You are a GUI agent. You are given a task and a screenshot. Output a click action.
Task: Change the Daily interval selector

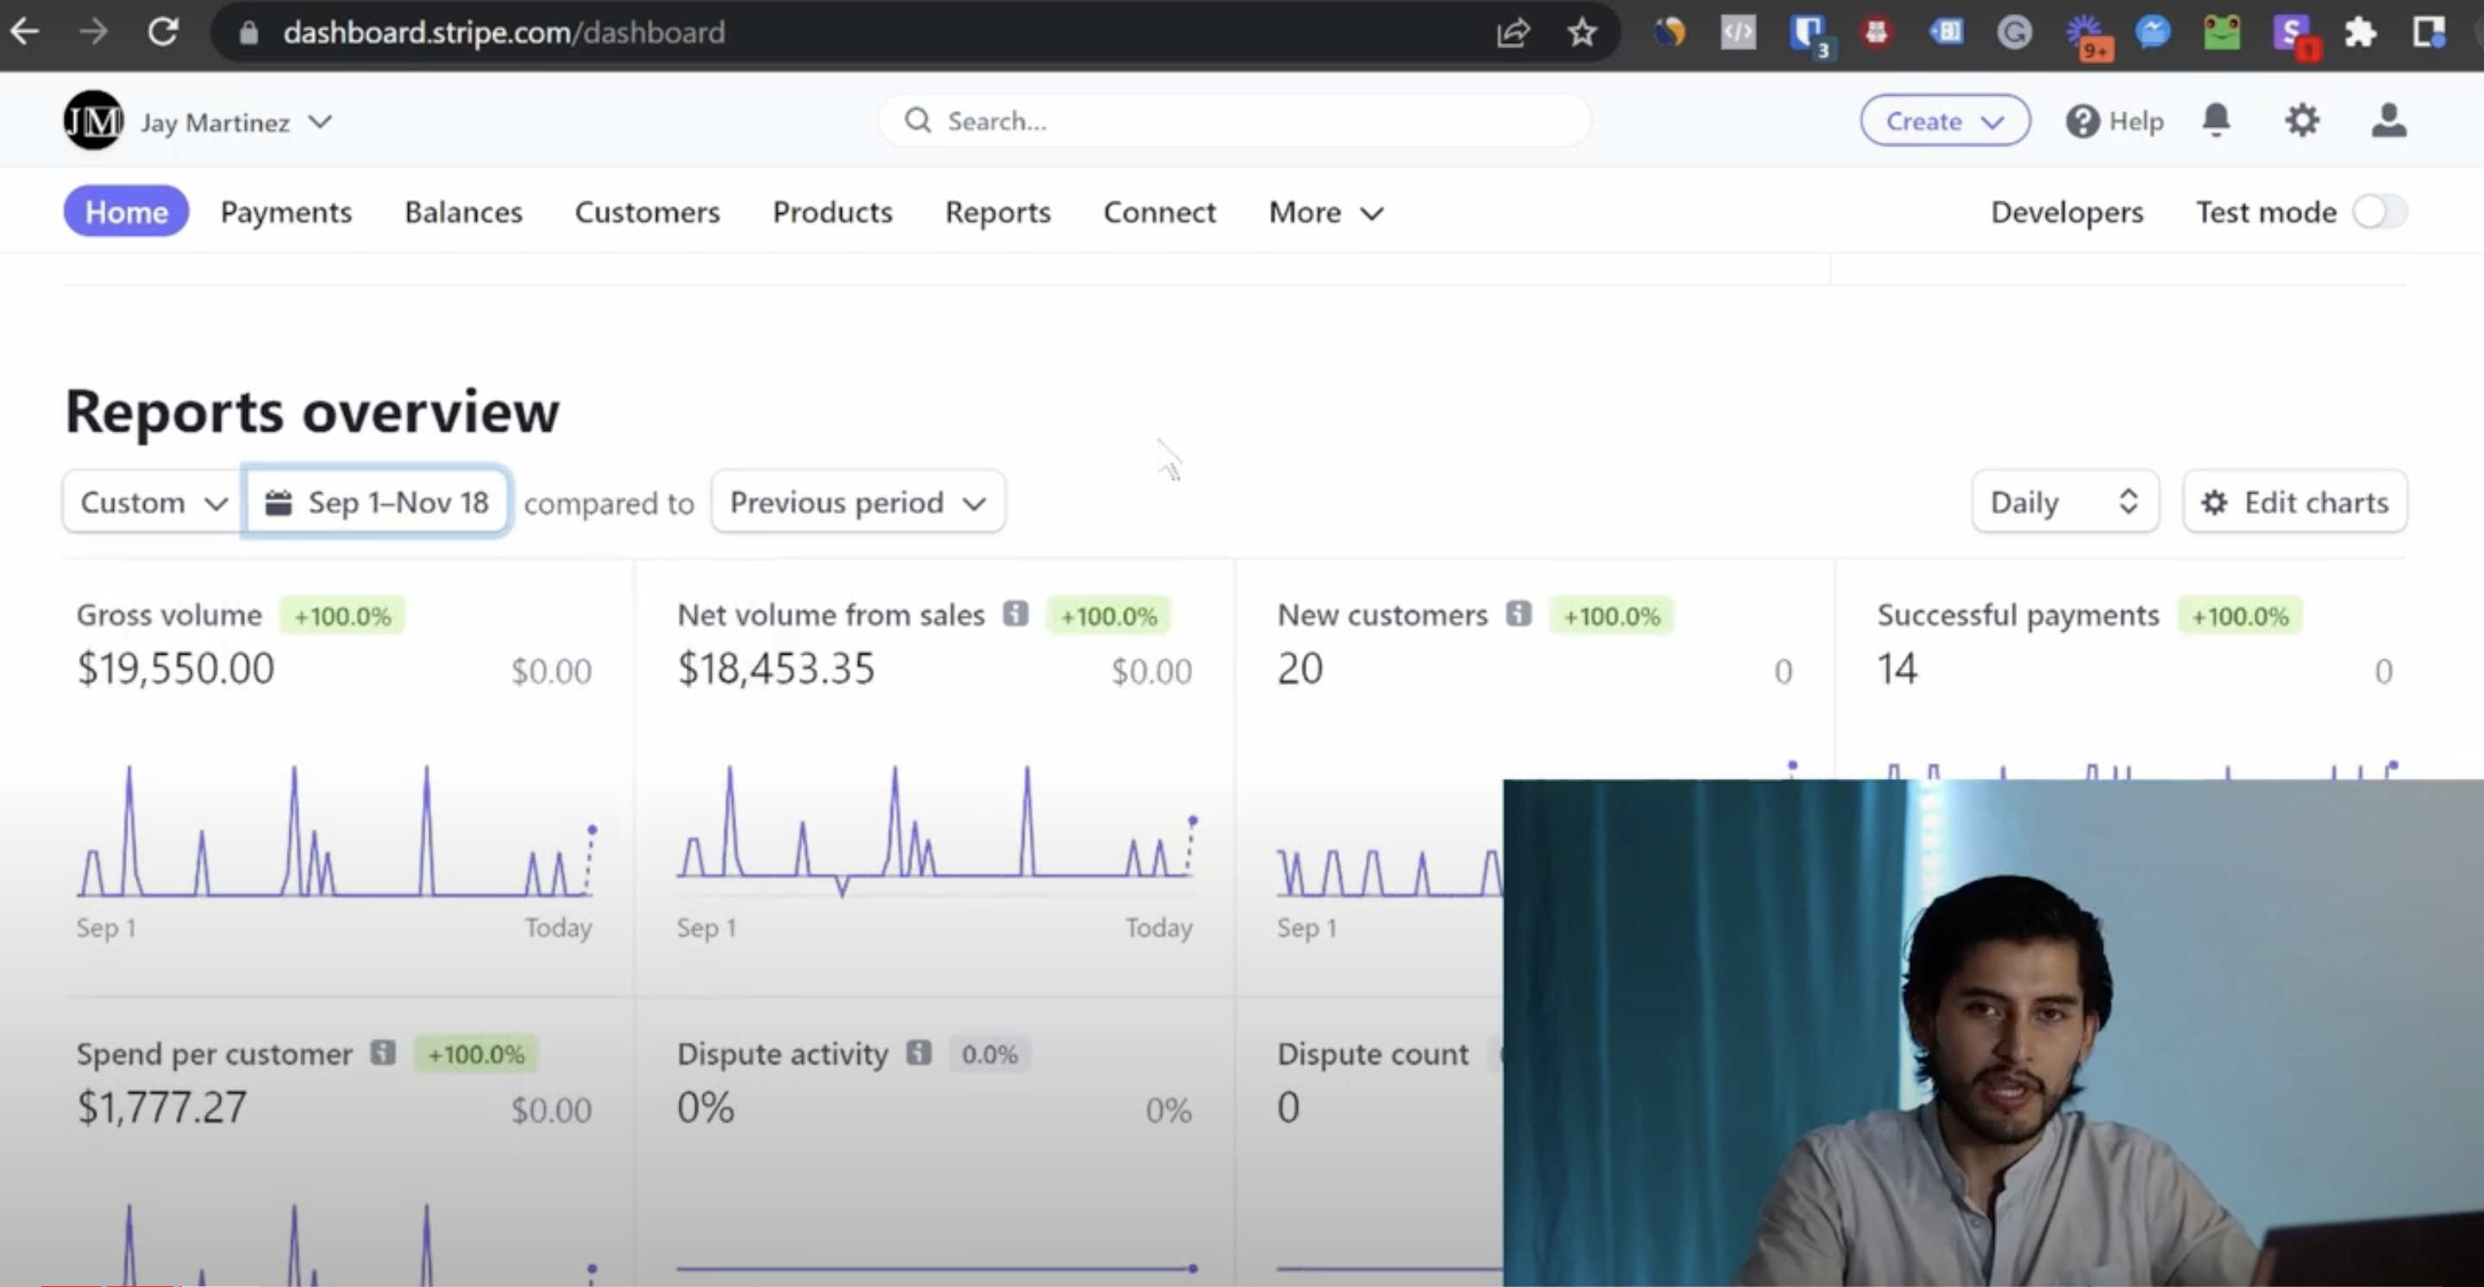pyautogui.click(x=2064, y=502)
